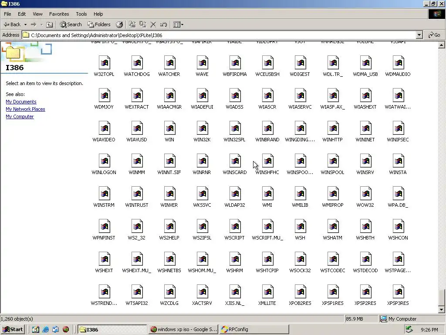Select the WS2_32 file icon
Screen dimensions: 446x335
137,226
